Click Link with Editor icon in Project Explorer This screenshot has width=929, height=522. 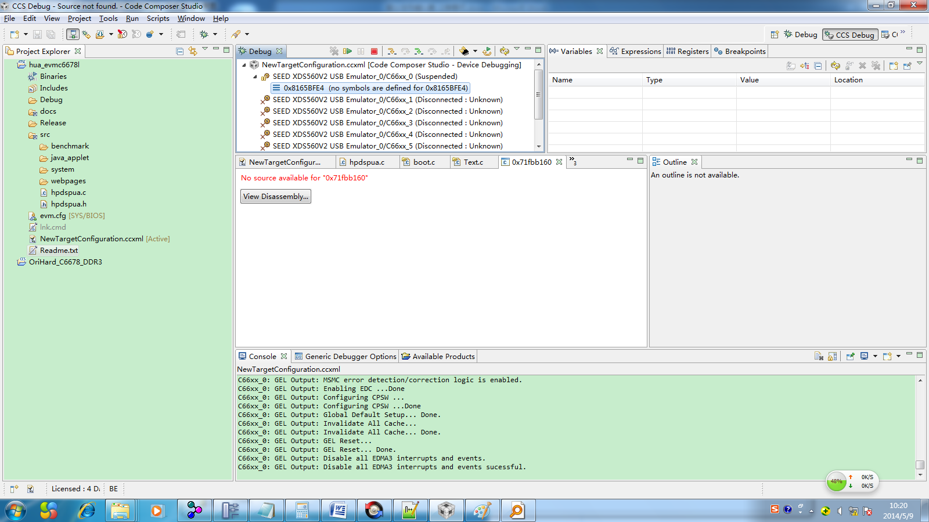[x=193, y=51]
